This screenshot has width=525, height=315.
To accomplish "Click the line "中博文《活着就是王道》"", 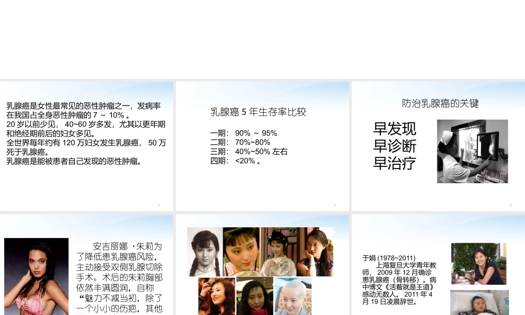I will (398, 288).
